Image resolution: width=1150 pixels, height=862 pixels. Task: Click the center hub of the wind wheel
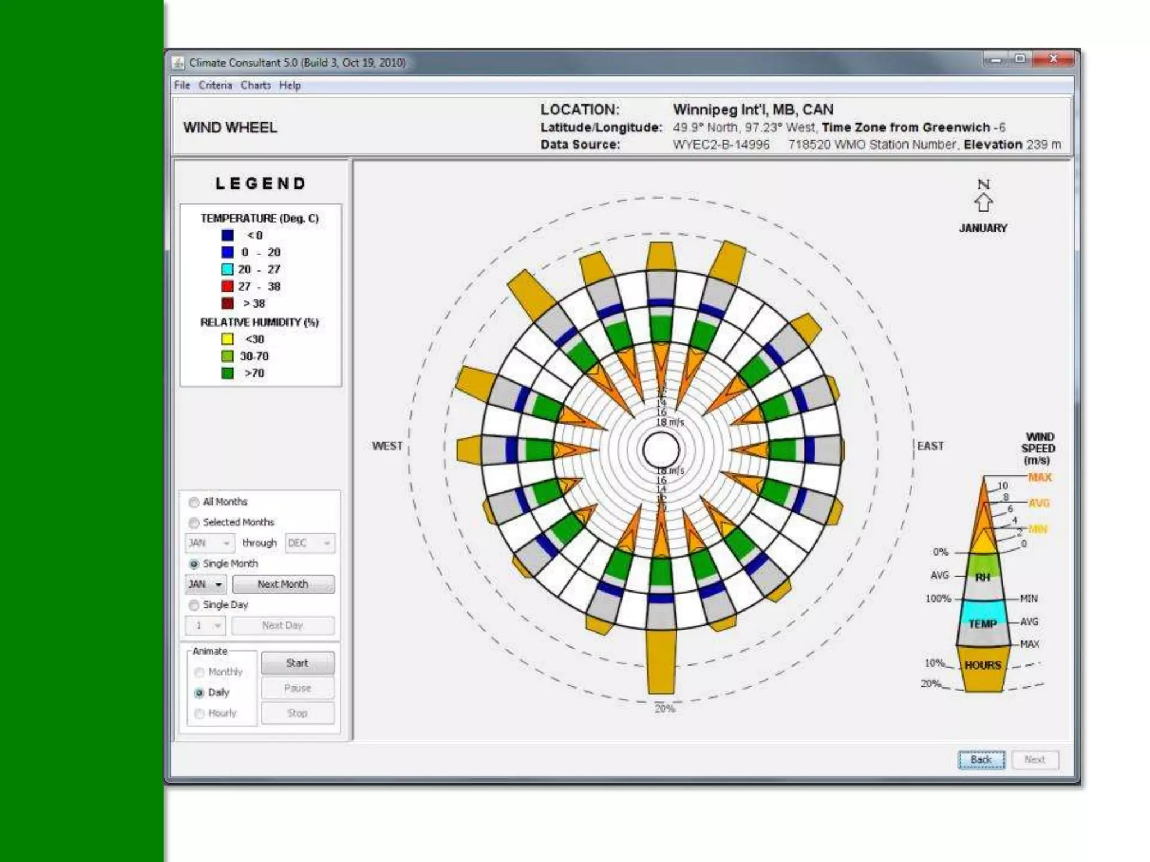(661, 450)
